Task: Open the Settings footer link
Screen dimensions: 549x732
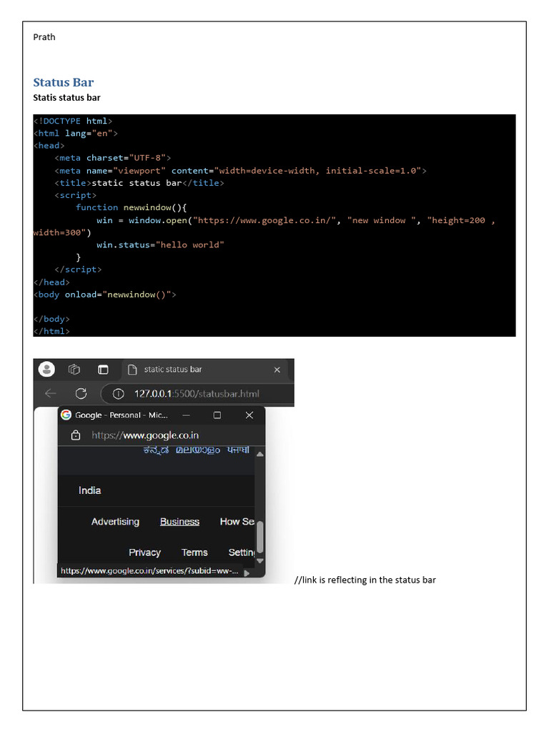Action: click(x=242, y=553)
